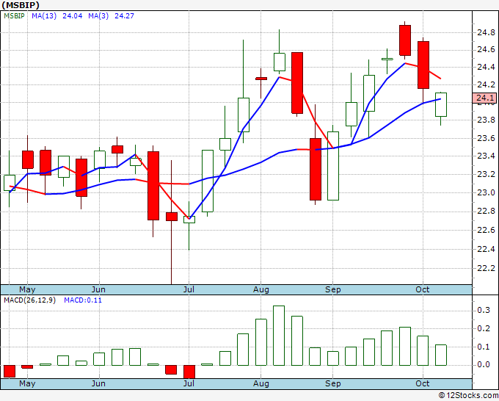Click the 24.04 moving average value
The width and height of the screenshot is (499, 401).
pos(72,16)
